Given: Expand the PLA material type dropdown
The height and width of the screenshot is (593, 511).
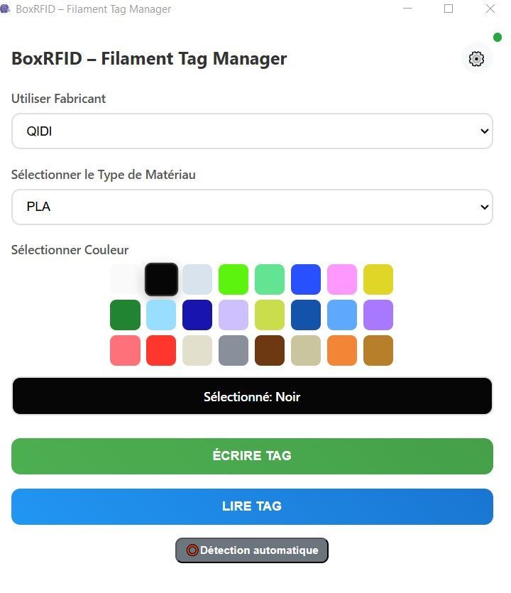Looking at the screenshot, I should 252,207.
